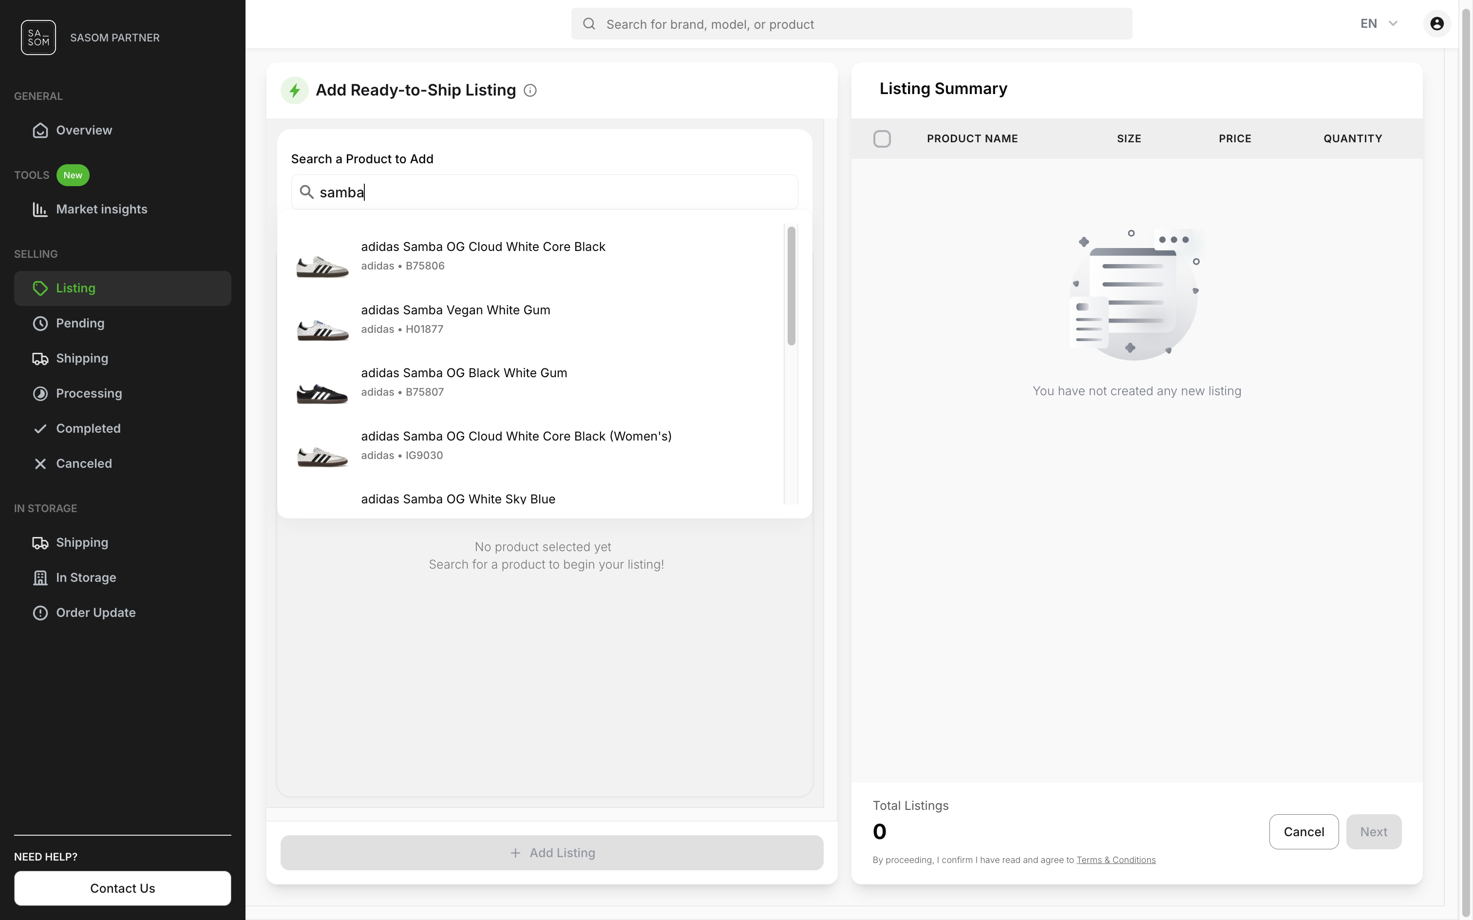Click the Contact Us button

point(122,888)
